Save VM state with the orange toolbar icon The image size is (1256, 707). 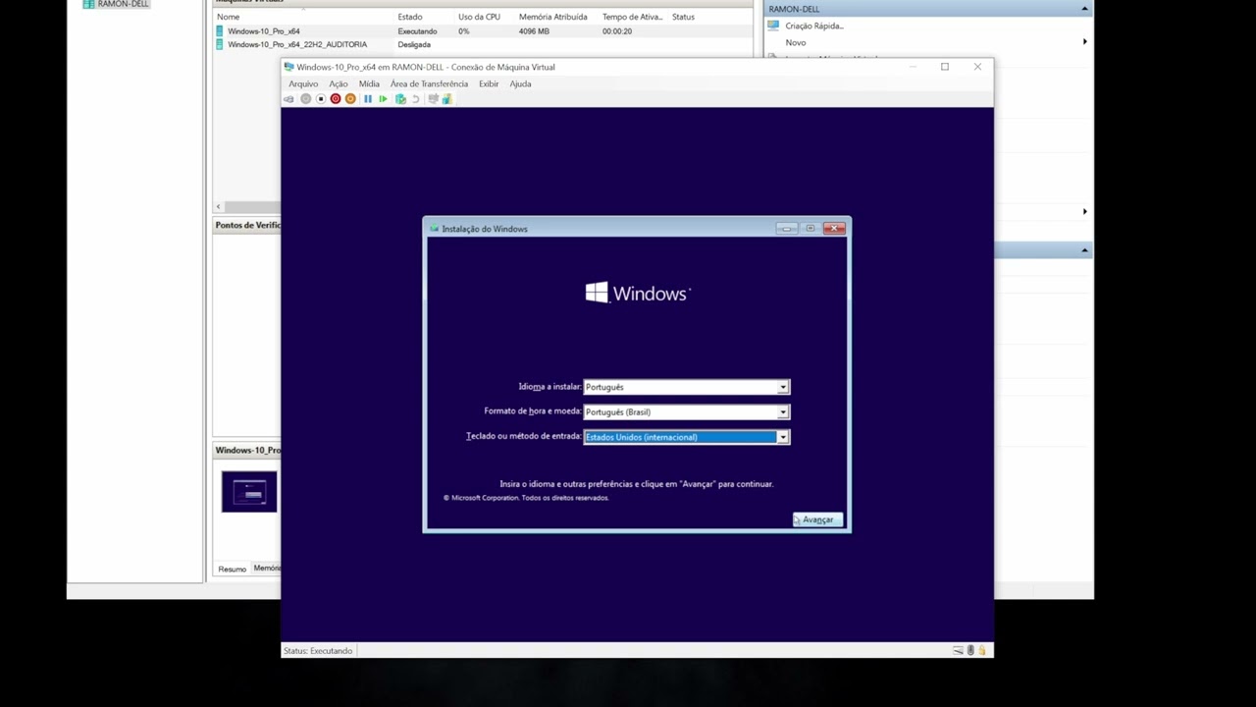click(350, 99)
